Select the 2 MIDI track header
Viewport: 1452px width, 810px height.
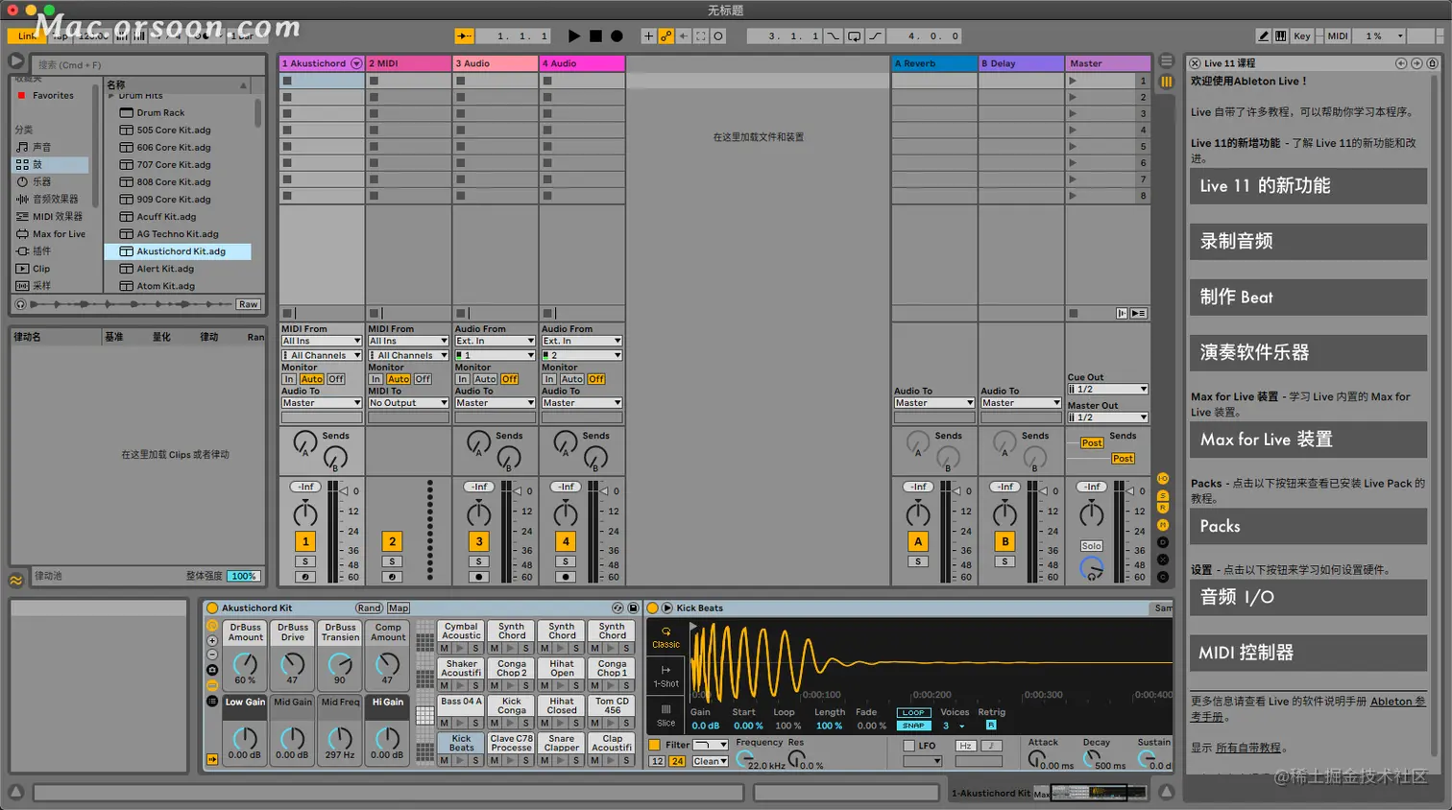tap(408, 63)
